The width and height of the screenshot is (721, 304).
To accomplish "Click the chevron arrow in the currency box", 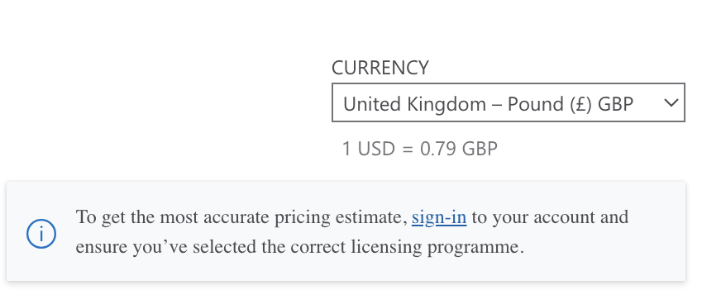I will (671, 102).
